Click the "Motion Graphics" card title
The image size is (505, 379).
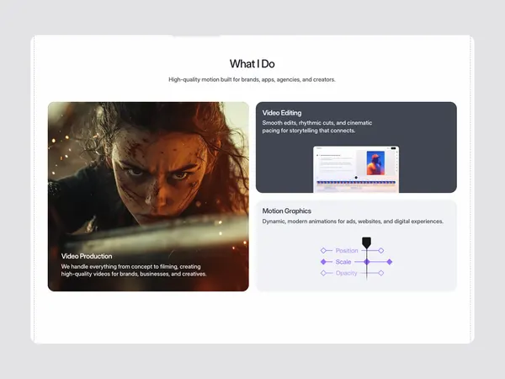point(287,211)
